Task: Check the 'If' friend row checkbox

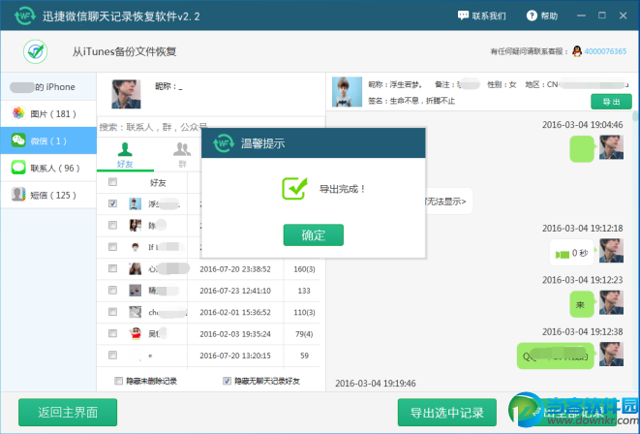Action: pyautogui.click(x=112, y=247)
